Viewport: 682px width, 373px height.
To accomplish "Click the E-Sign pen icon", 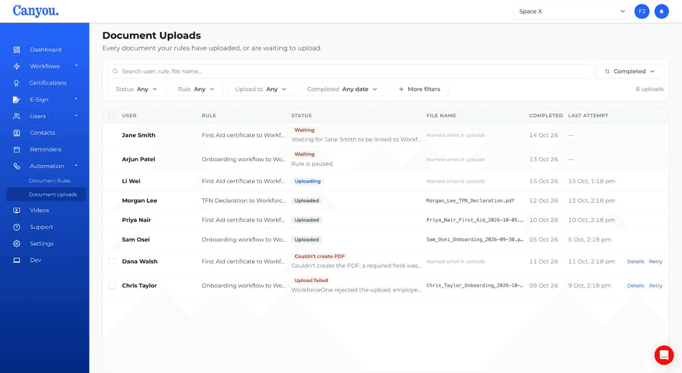I will point(17,100).
